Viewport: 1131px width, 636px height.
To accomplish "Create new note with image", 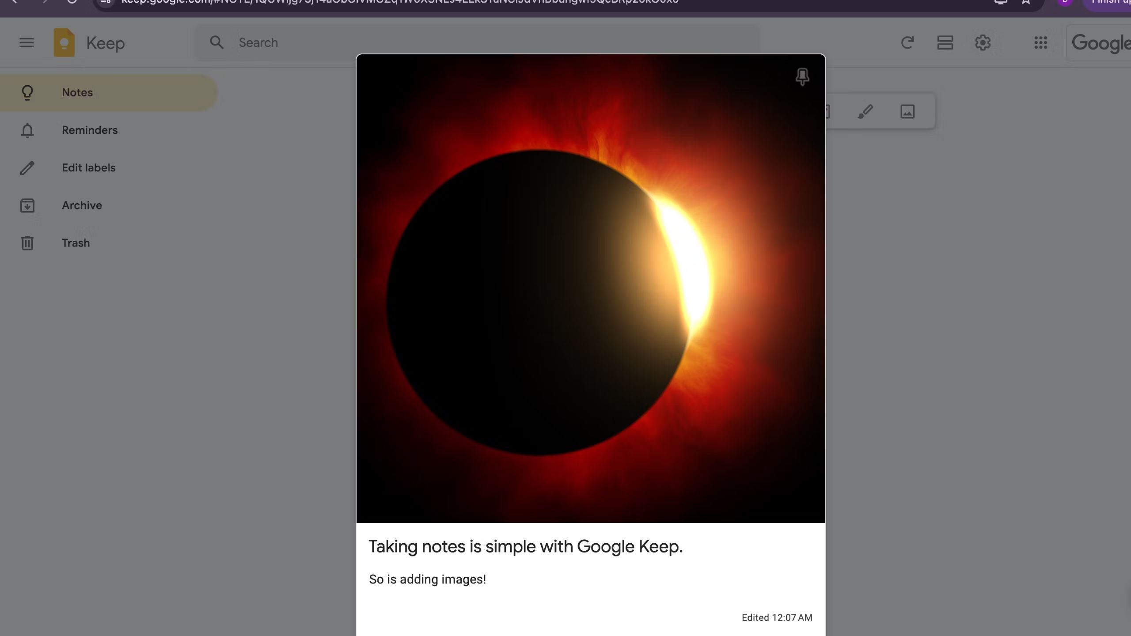I will [x=907, y=111].
